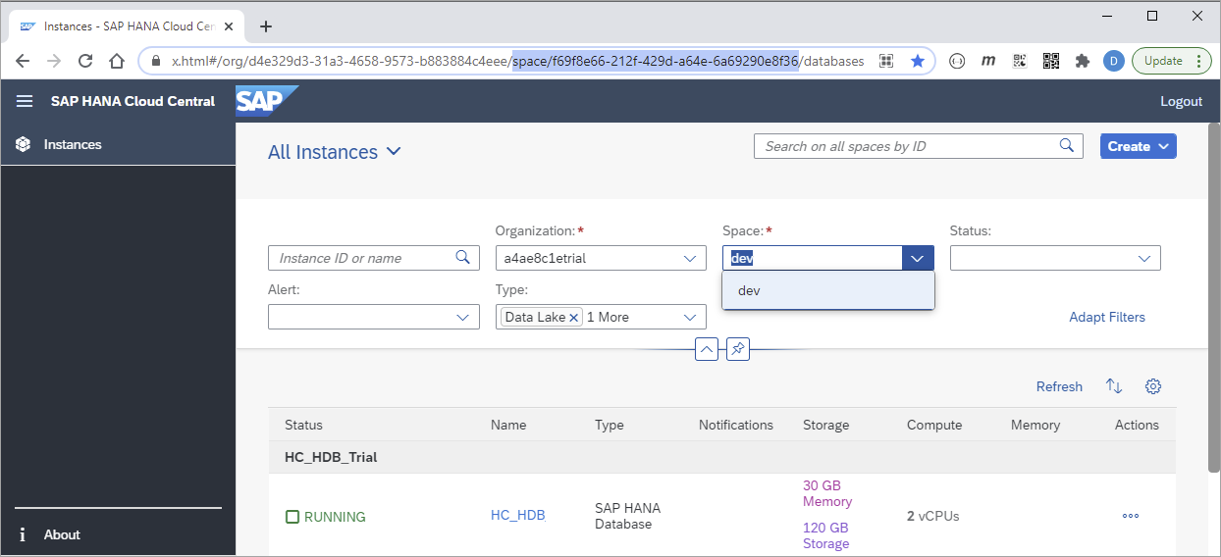Click the Compute column header
This screenshot has height=557, width=1221.
click(934, 425)
